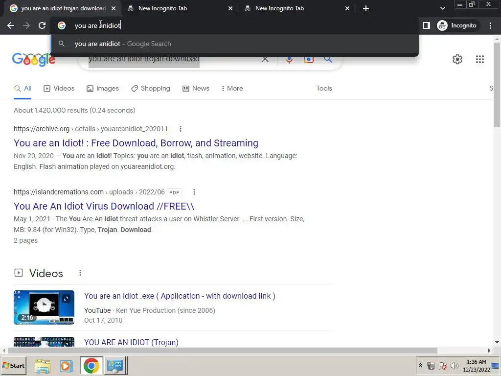Open 'You Are An Idiot Virus Download' result
Image resolution: width=501 pixels, height=376 pixels.
pos(104,207)
